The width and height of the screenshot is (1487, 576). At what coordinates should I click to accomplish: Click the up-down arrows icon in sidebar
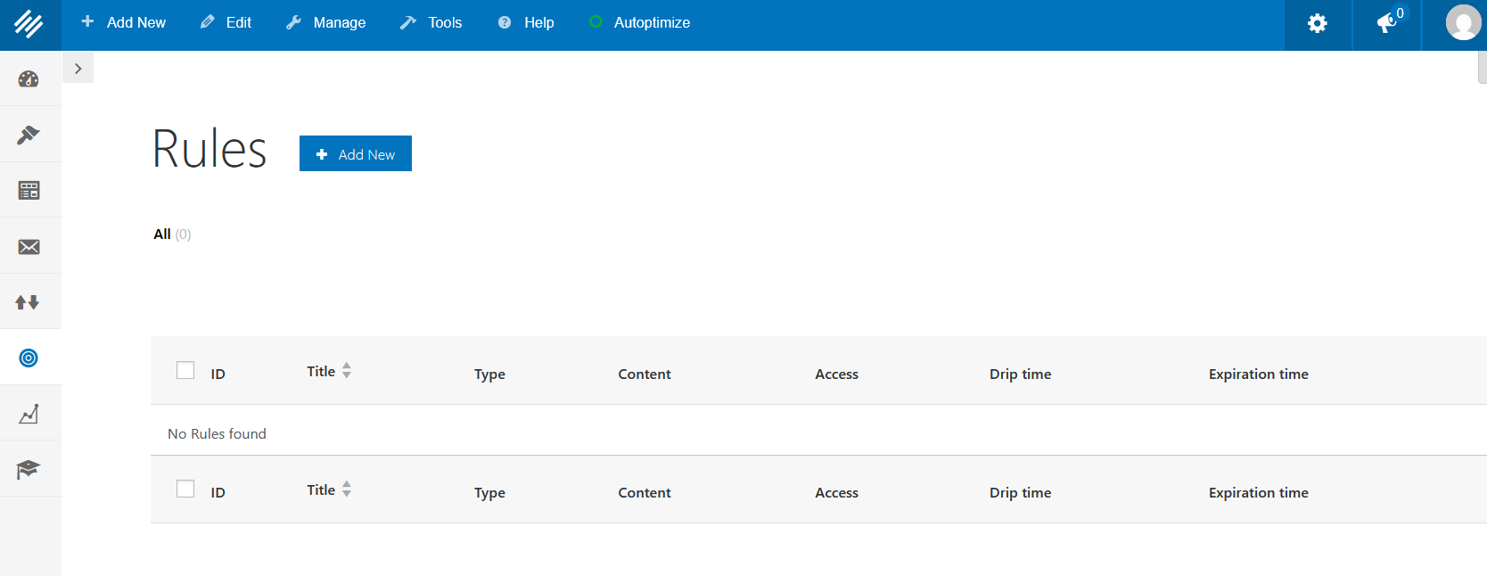coord(29,302)
